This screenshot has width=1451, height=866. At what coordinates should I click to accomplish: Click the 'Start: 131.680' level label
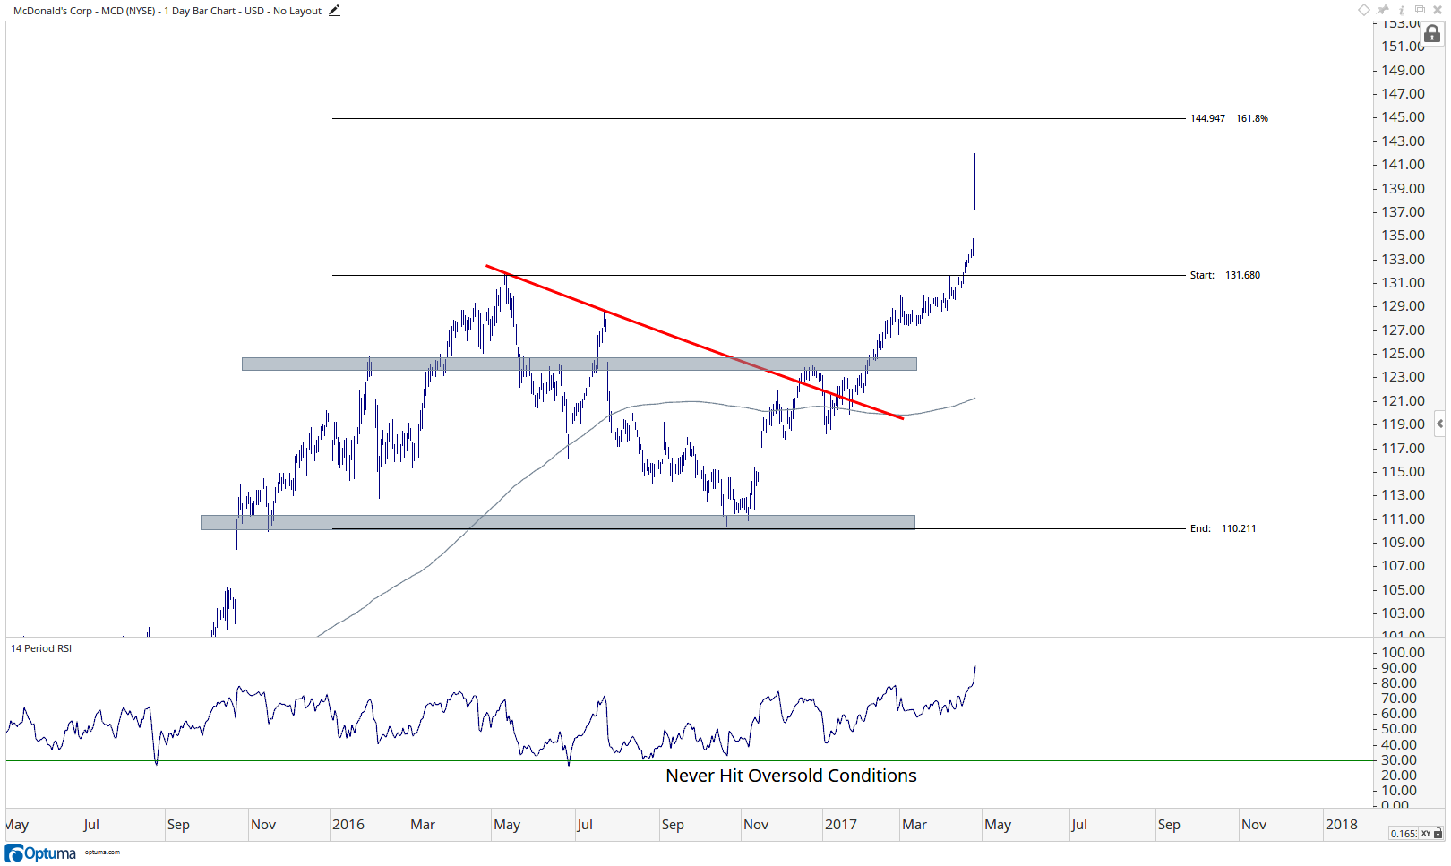[x=1224, y=275]
